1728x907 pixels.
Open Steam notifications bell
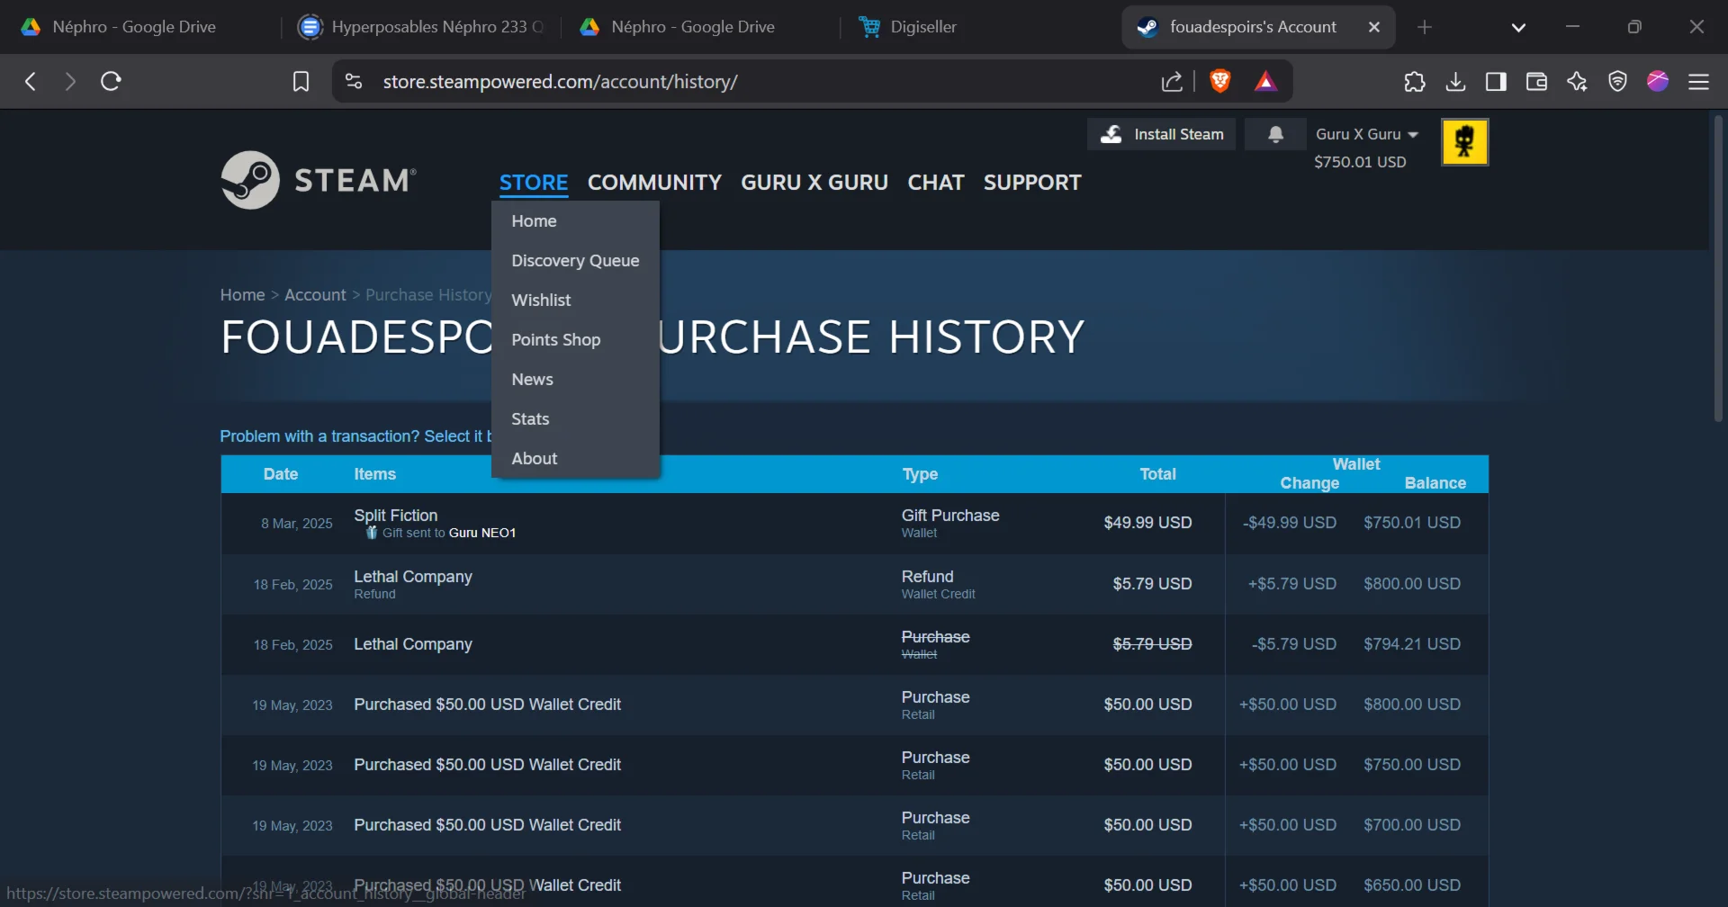point(1275,134)
